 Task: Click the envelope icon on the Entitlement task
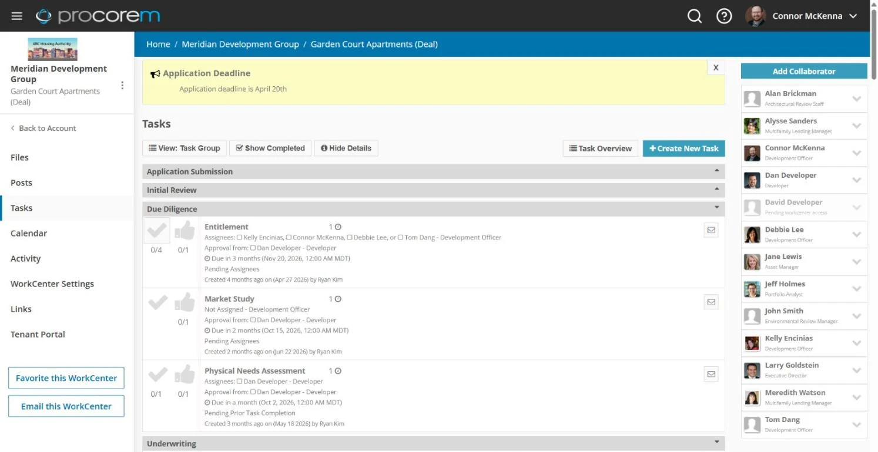pyautogui.click(x=711, y=230)
